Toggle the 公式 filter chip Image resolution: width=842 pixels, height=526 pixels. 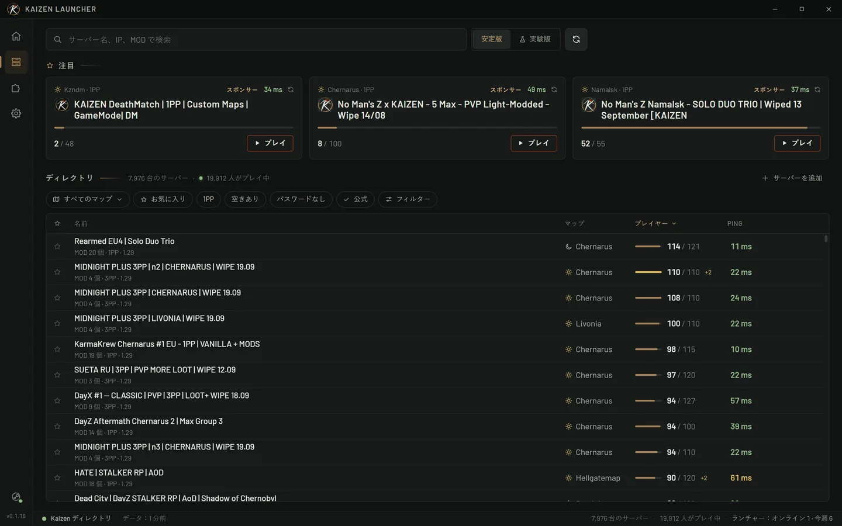356,199
